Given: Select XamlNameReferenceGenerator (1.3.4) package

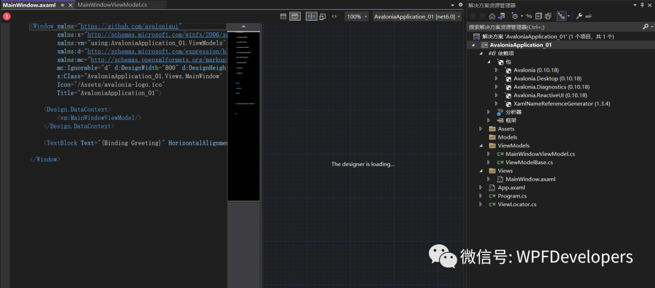Looking at the screenshot, I should [562, 104].
